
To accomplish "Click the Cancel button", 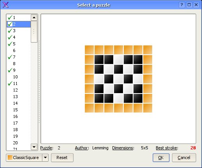I will coord(184,158).
